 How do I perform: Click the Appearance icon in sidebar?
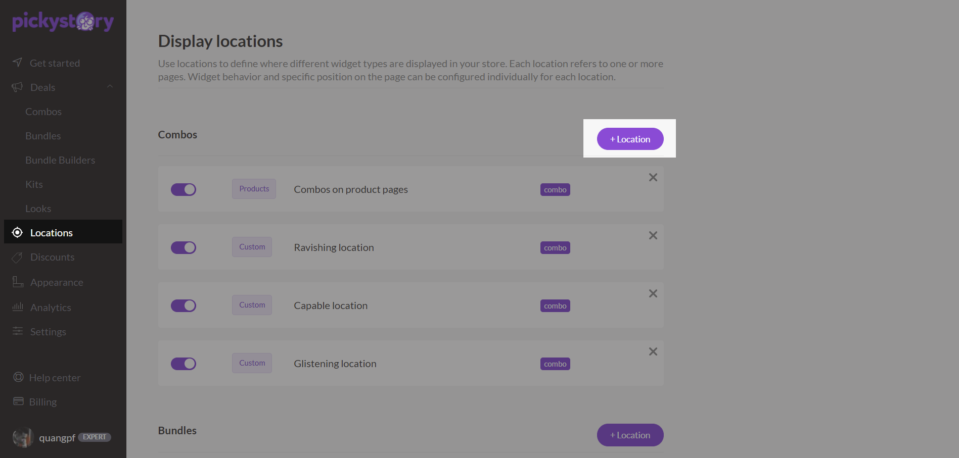click(x=18, y=282)
